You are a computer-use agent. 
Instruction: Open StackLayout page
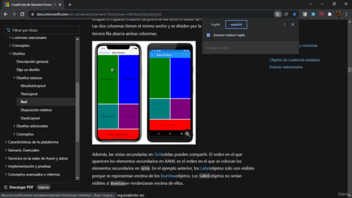click(30, 118)
